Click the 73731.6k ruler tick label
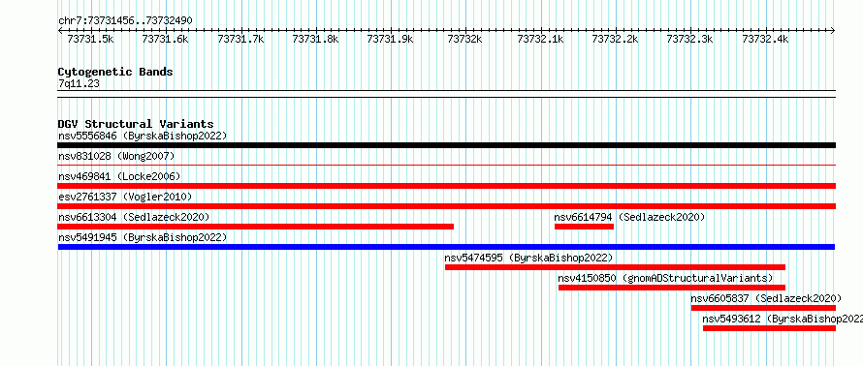863x366 pixels. (165, 39)
